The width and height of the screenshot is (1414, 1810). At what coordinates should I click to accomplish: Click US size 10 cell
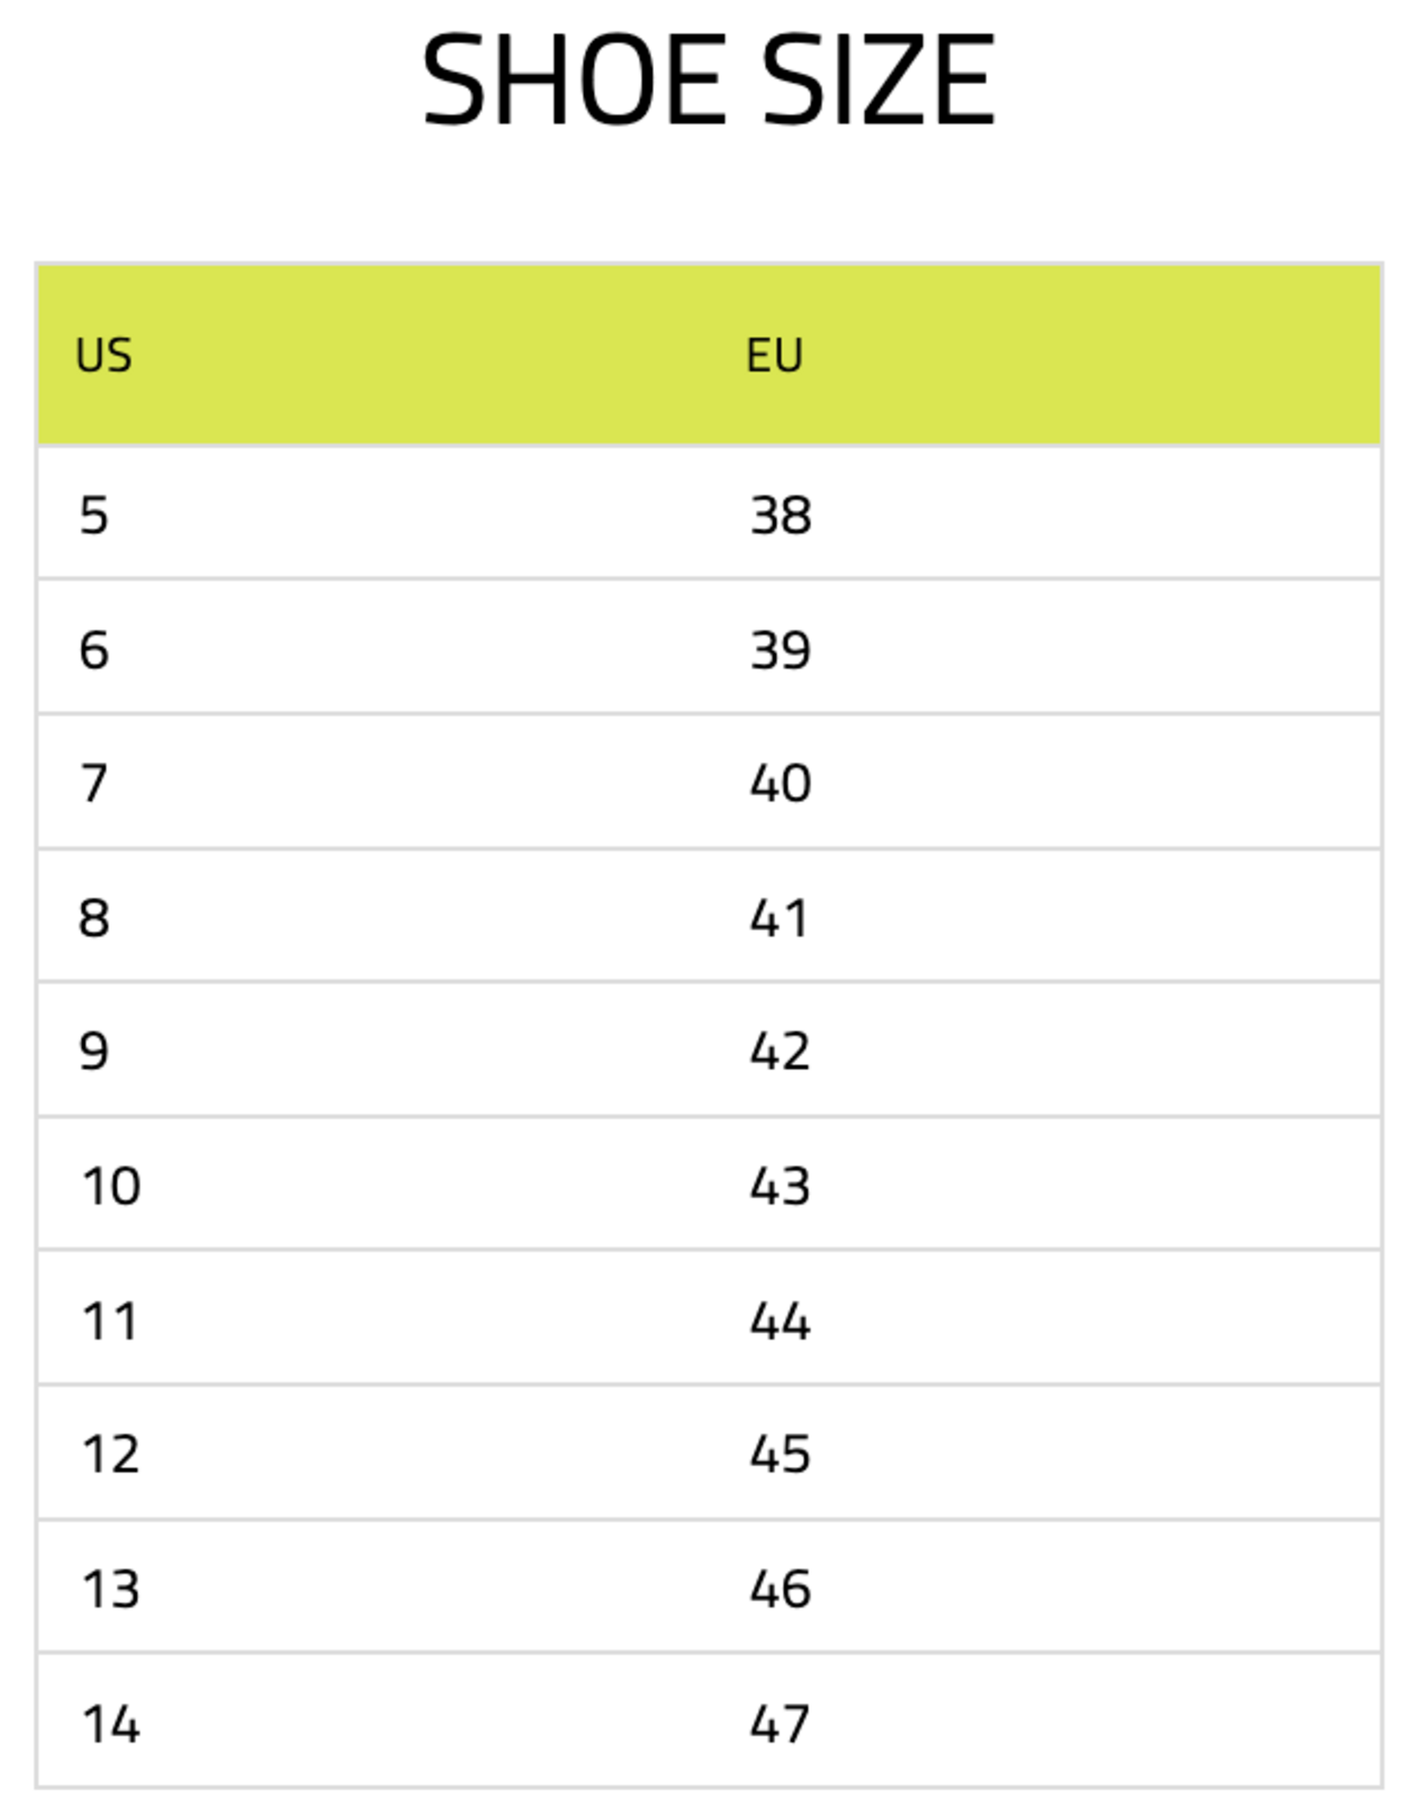[111, 1185]
